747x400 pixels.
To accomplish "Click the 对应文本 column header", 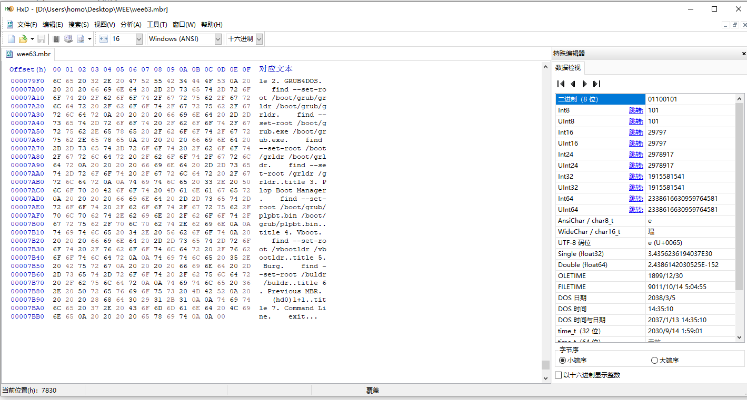I will point(276,69).
